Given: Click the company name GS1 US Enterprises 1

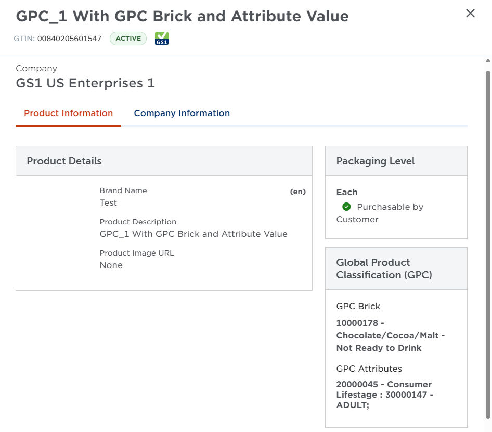Looking at the screenshot, I should click(85, 83).
